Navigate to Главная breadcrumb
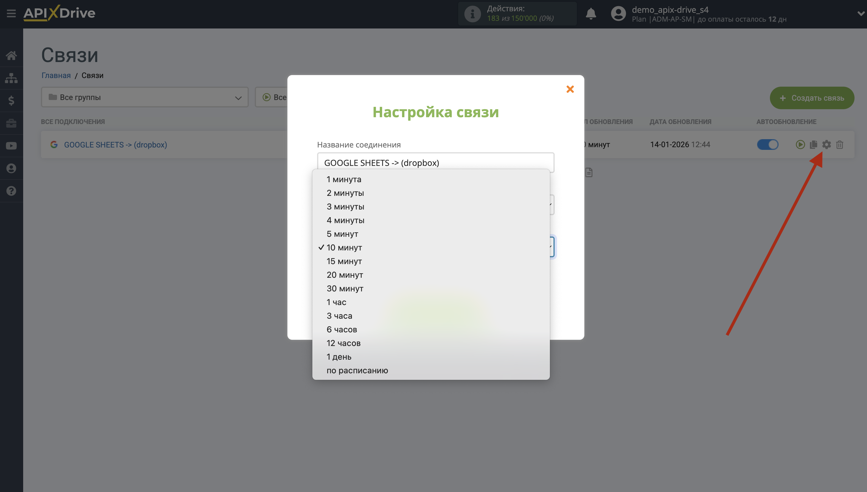 56,75
